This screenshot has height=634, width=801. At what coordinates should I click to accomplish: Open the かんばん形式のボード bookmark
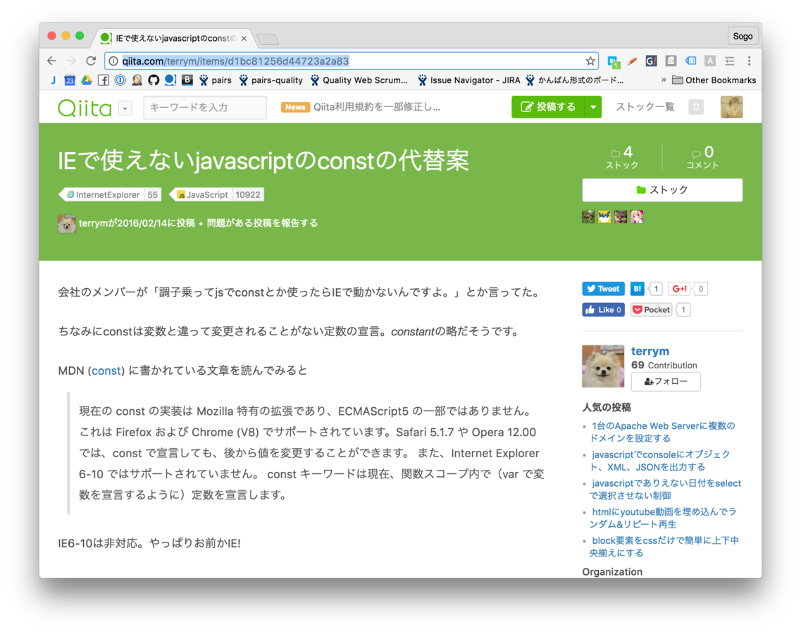[x=575, y=80]
